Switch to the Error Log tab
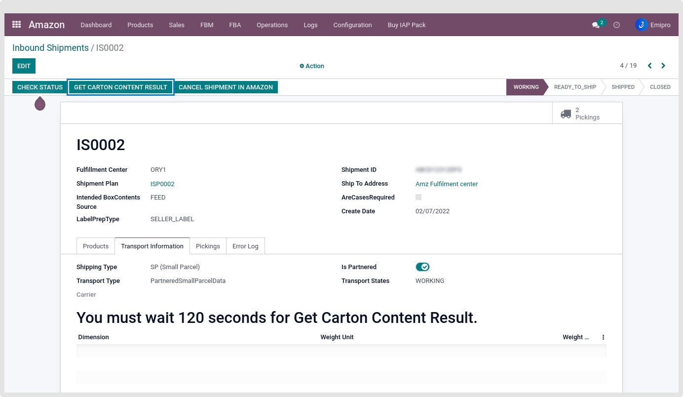This screenshot has height=397, width=683. click(245, 246)
